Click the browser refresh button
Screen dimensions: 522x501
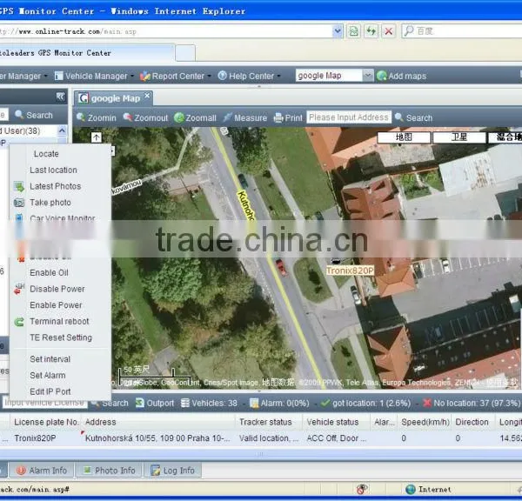coord(371,31)
